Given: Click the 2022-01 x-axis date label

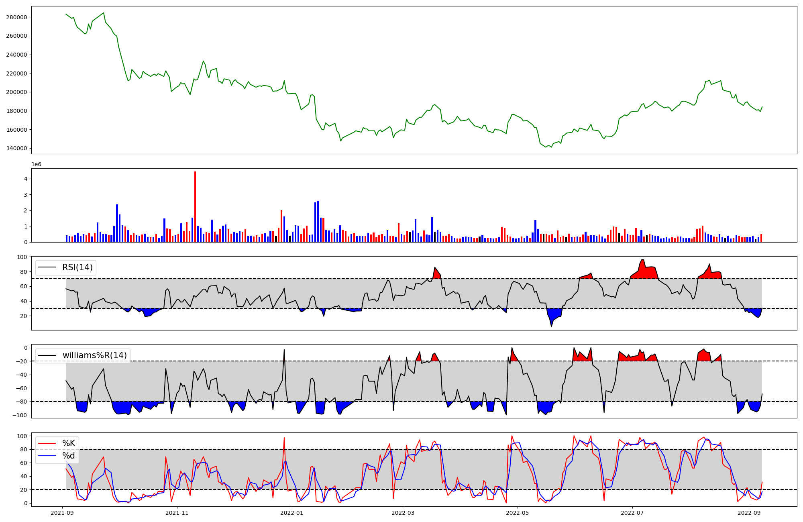Looking at the screenshot, I should pos(292,513).
